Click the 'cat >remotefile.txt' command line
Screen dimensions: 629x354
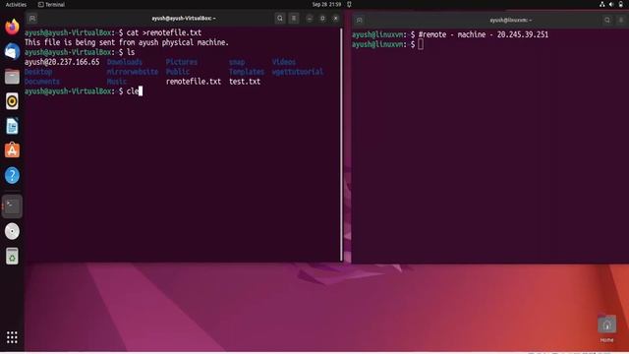click(x=164, y=32)
